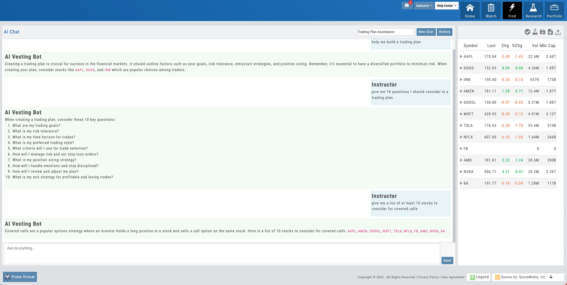
Task: Expand the GOOGL row triangle
Action: (x=461, y=102)
